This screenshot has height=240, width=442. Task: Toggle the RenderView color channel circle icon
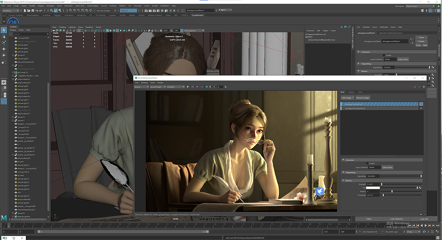[x=188, y=87]
